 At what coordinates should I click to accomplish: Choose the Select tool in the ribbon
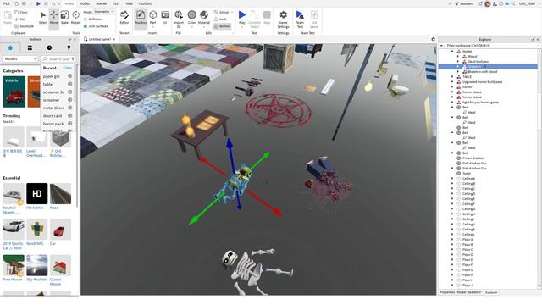pos(43,18)
